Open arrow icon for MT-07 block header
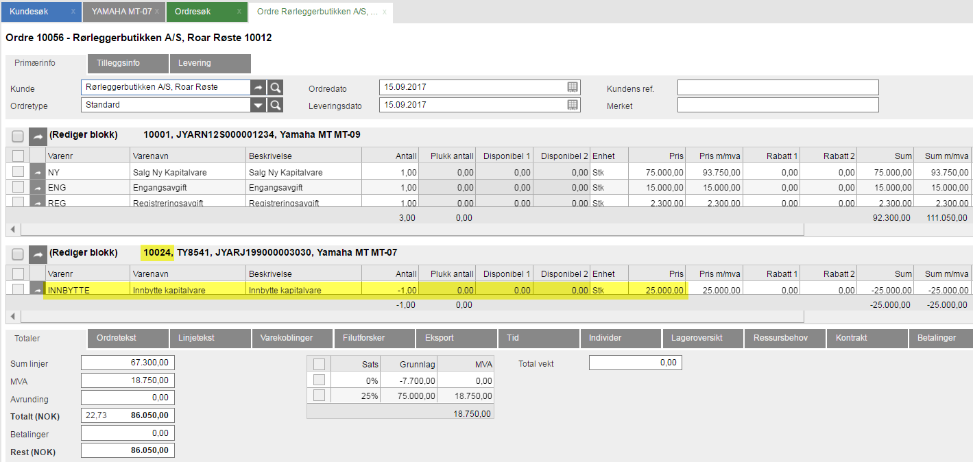This screenshot has width=973, height=462. pos(38,254)
